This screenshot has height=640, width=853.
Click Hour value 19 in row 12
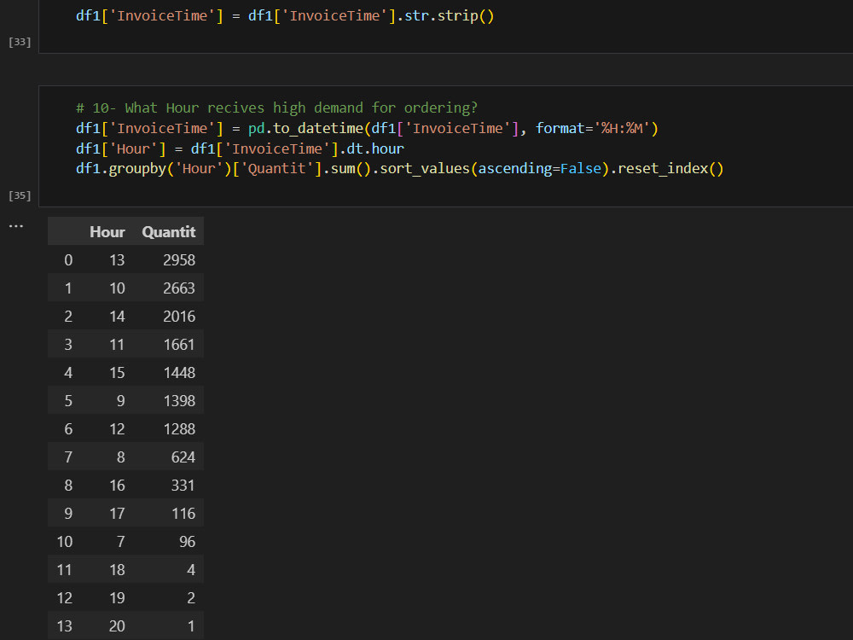[x=117, y=598]
